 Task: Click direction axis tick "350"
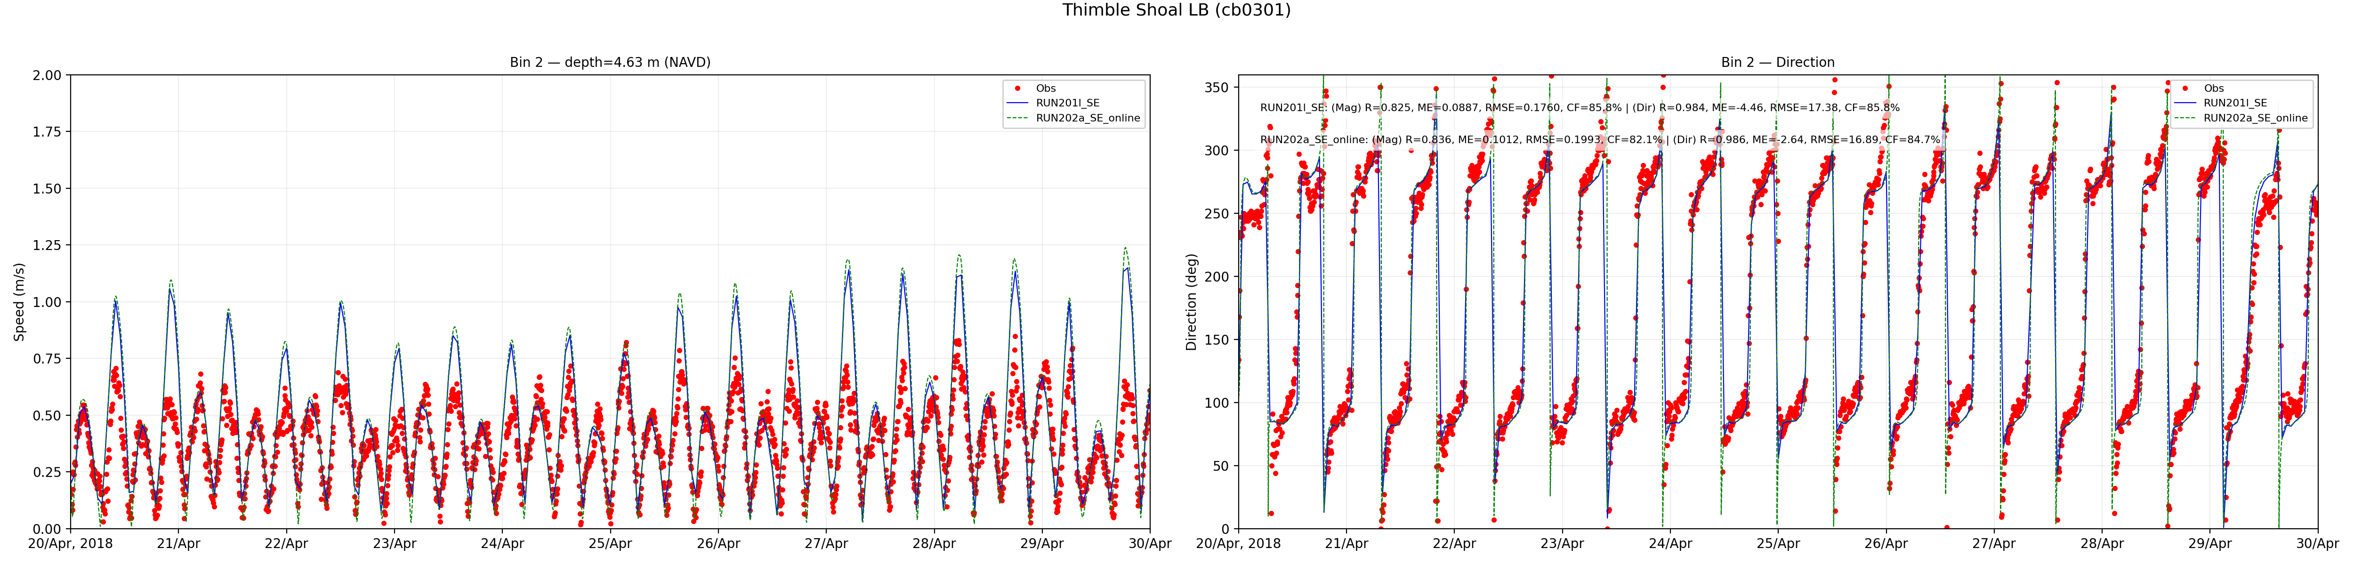[1218, 88]
